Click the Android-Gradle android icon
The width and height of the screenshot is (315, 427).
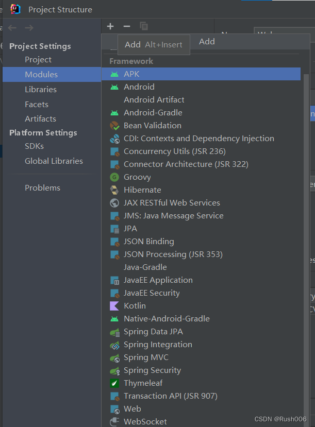(114, 113)
